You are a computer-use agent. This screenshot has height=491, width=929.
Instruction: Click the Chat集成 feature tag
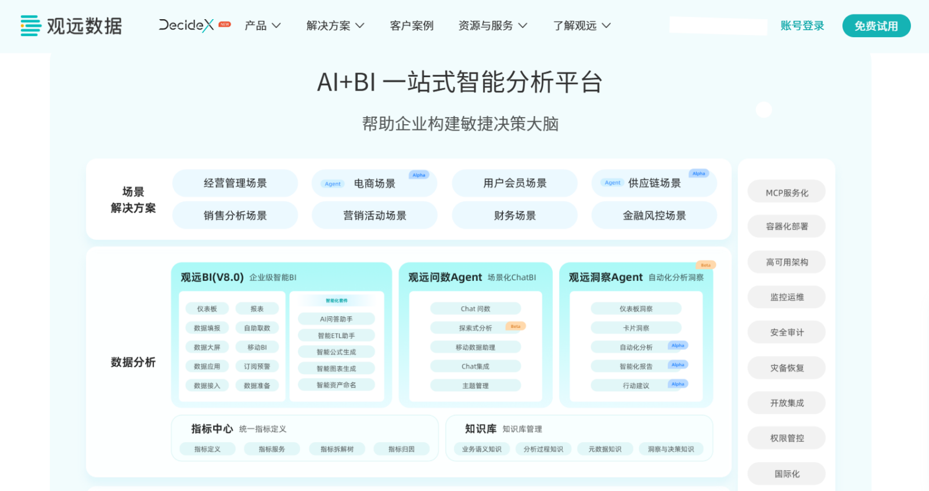tap(476, 366)
